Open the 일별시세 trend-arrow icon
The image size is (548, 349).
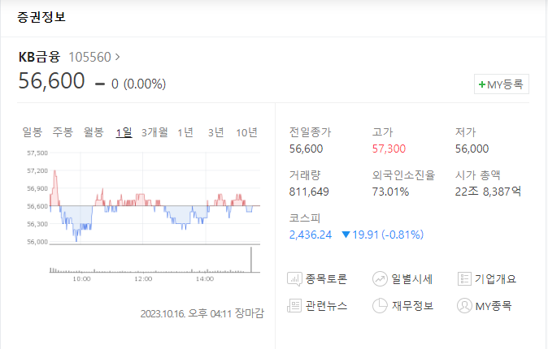[x=380, y=279]
